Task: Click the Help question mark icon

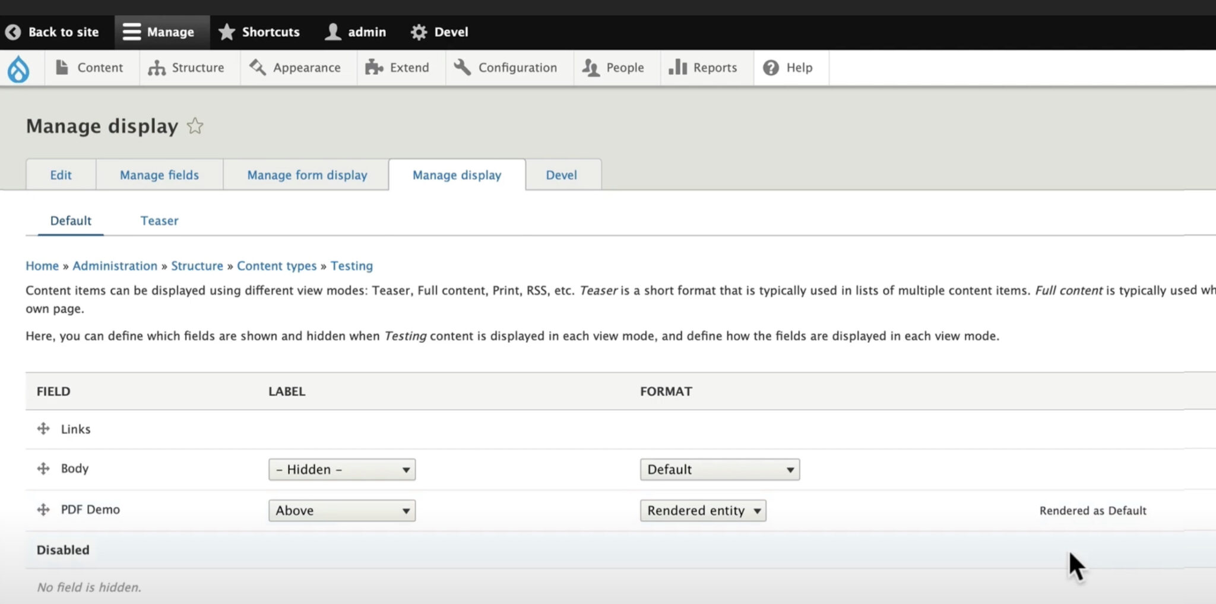Action: 771,68
